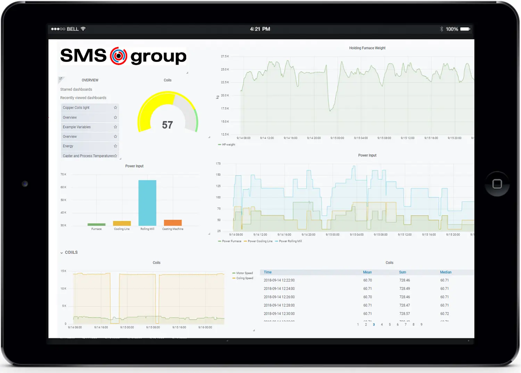
Task: Click the blue Rolling Mill bar
Action: pos(147,203)
